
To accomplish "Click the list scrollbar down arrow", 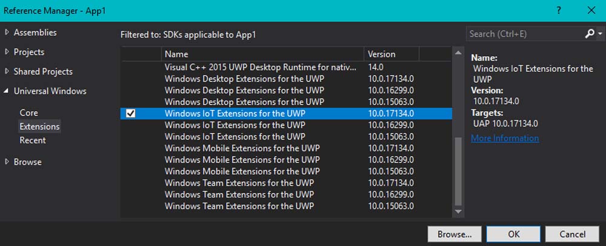I will [458, 212].
